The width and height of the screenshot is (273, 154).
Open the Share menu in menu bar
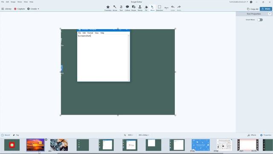coord(20,2)
